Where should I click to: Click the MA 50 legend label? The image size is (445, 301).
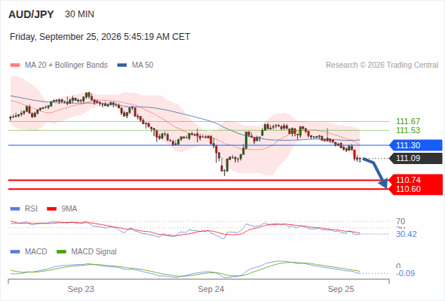[143, 65]
